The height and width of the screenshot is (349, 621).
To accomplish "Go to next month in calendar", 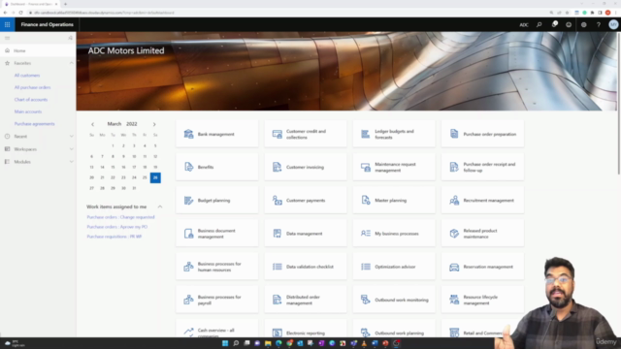I will pos(154,124).
